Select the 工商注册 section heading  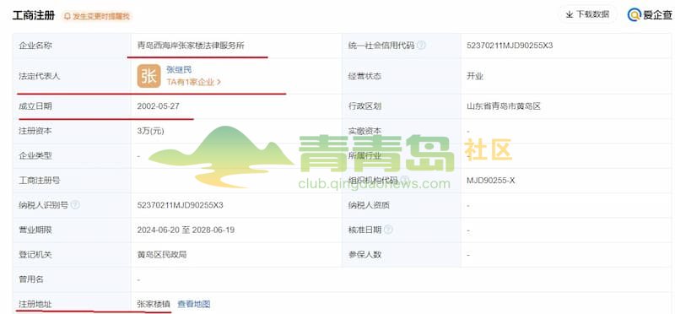[x=34, y=15]
